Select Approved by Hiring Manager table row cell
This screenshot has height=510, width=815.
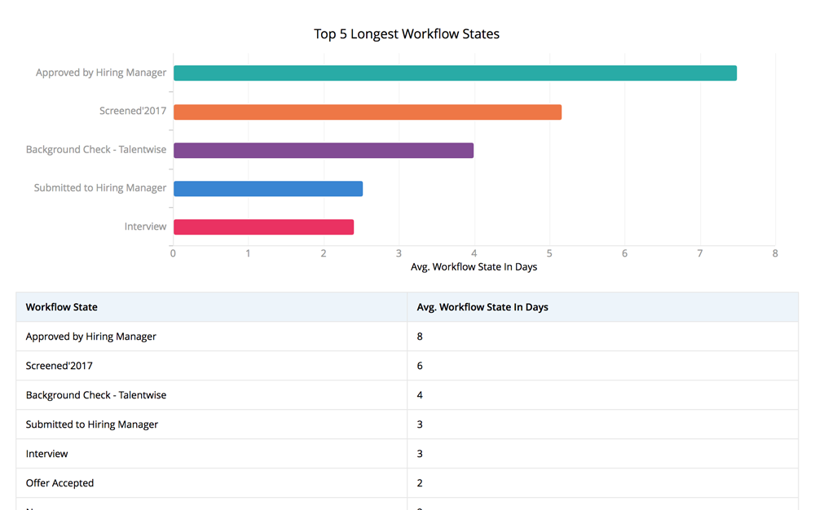[91, 336]
